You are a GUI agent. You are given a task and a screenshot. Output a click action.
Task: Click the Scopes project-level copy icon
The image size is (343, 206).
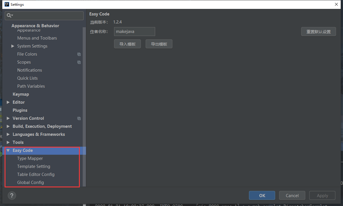pyautogui.click(x=79, y=62)
